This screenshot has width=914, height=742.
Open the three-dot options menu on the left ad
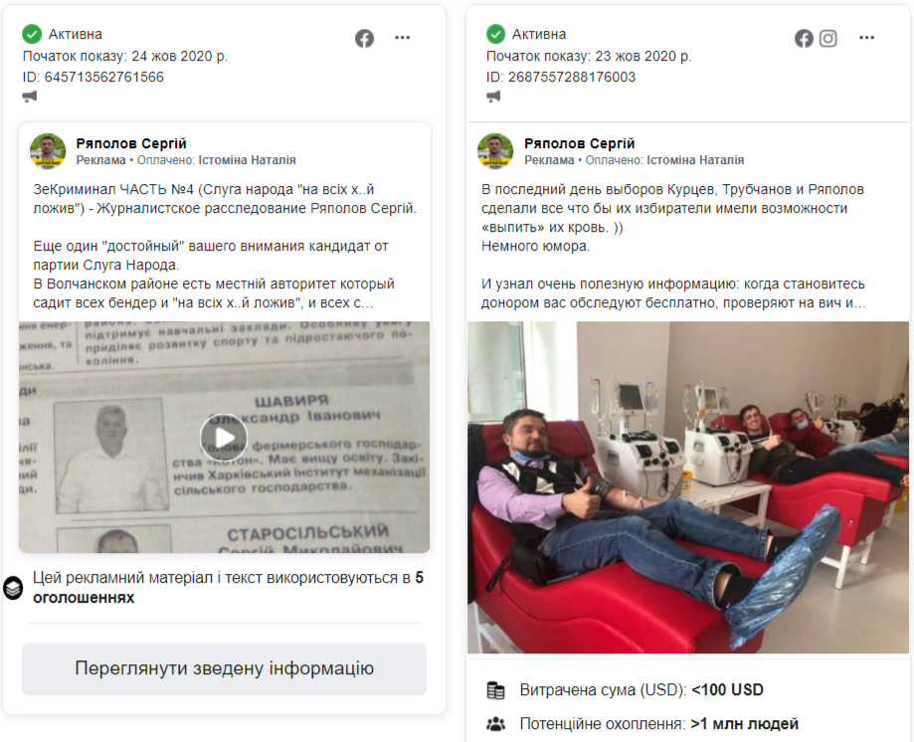[402, 38]
